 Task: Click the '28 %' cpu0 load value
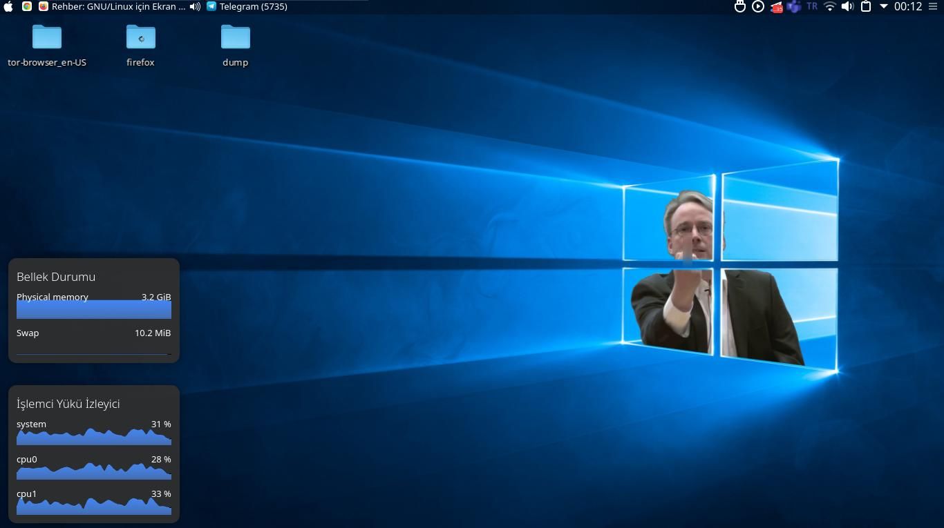[161, 459]
